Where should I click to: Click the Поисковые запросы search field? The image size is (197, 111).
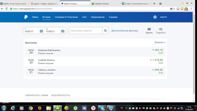[86, 31]
